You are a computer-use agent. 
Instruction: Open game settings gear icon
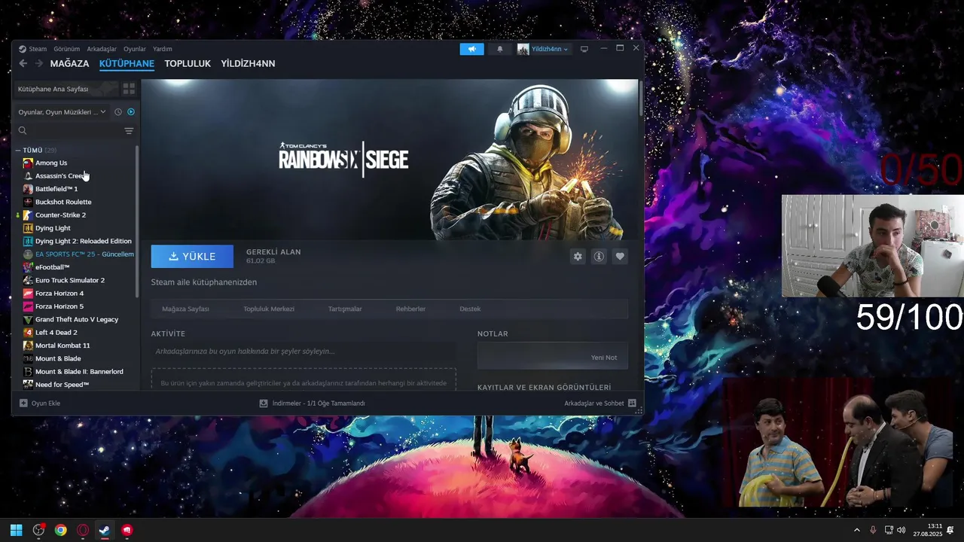tap(578, 257)
